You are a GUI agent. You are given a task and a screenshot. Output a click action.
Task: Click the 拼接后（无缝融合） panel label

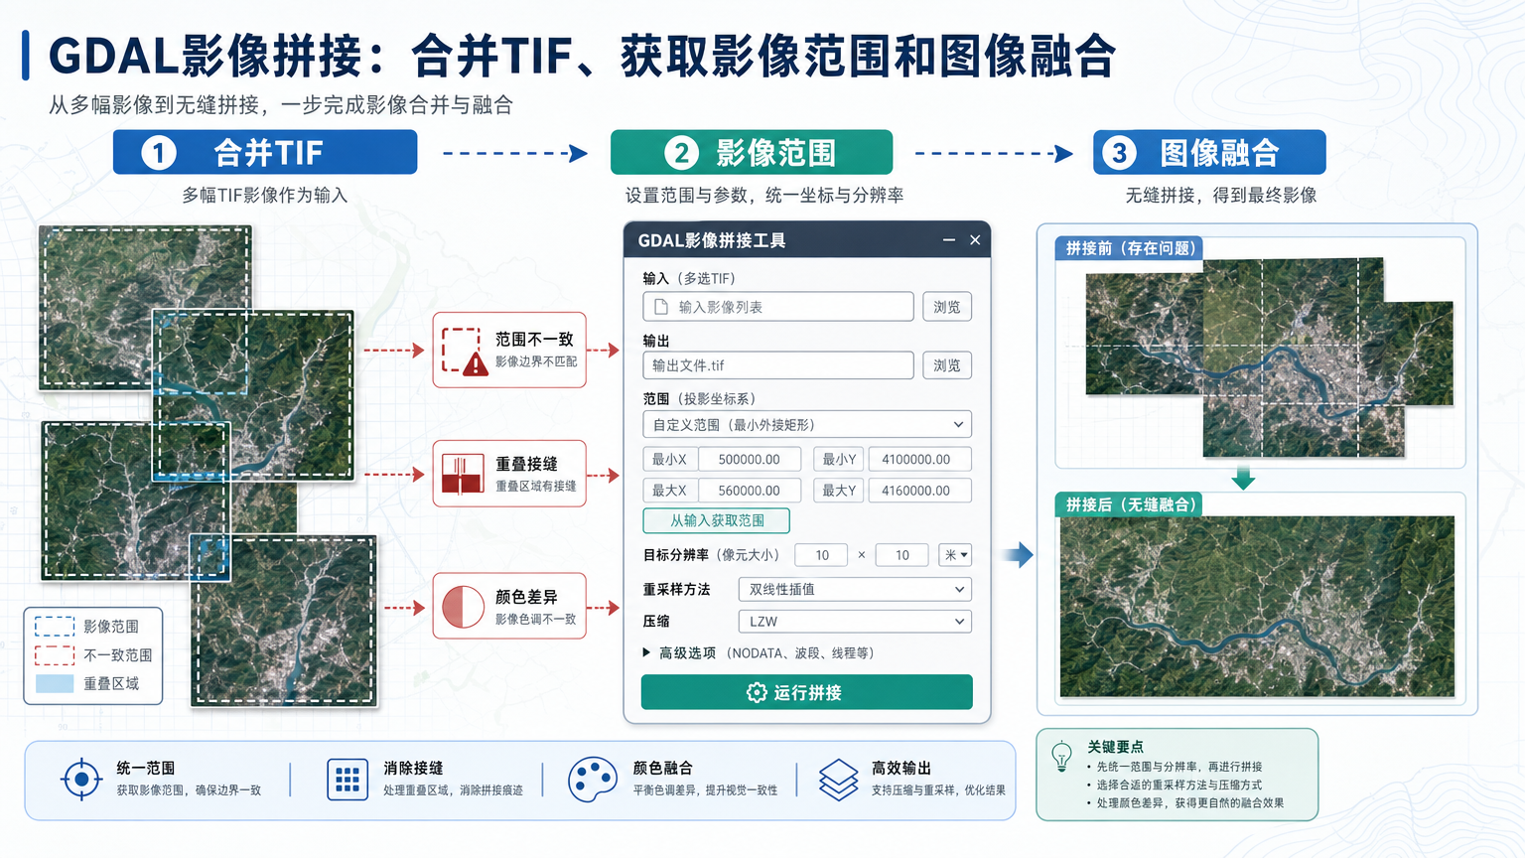[x=1130, y=504]
